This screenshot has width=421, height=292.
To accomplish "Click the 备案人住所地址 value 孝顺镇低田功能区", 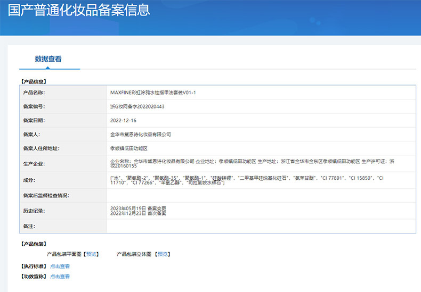I will 132,148.
